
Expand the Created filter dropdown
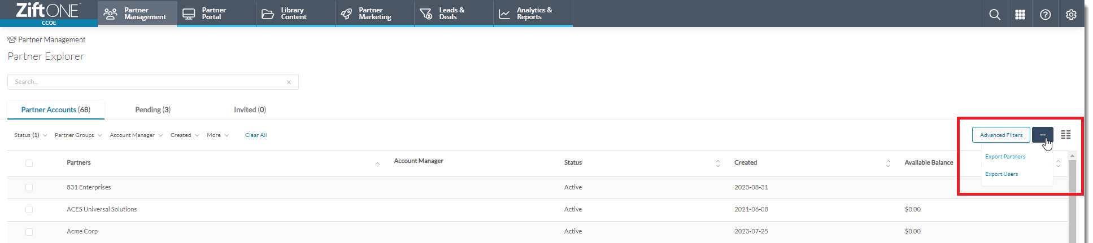(x=185, y=135)
